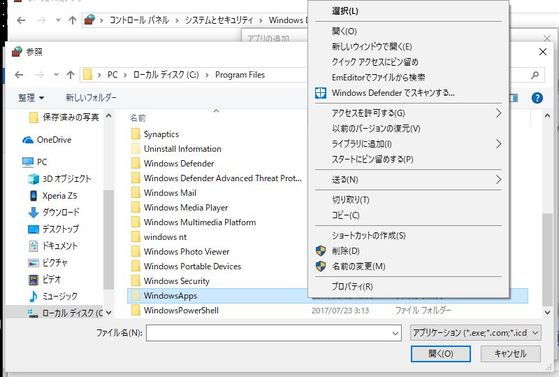Click システムとセキュリティ breadcrumb in Control Panel
559x377 pixels.
coord(219,20)
